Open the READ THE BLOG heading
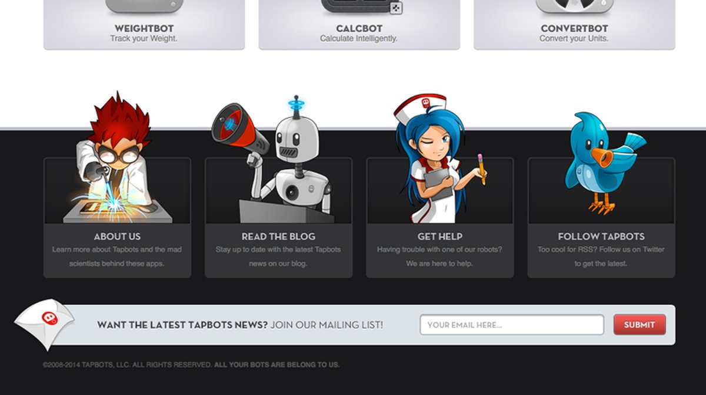706x395 pixels. point(278,237)
